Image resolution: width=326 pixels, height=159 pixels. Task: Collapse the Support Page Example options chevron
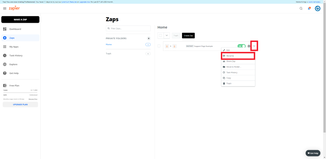(254, 46)
